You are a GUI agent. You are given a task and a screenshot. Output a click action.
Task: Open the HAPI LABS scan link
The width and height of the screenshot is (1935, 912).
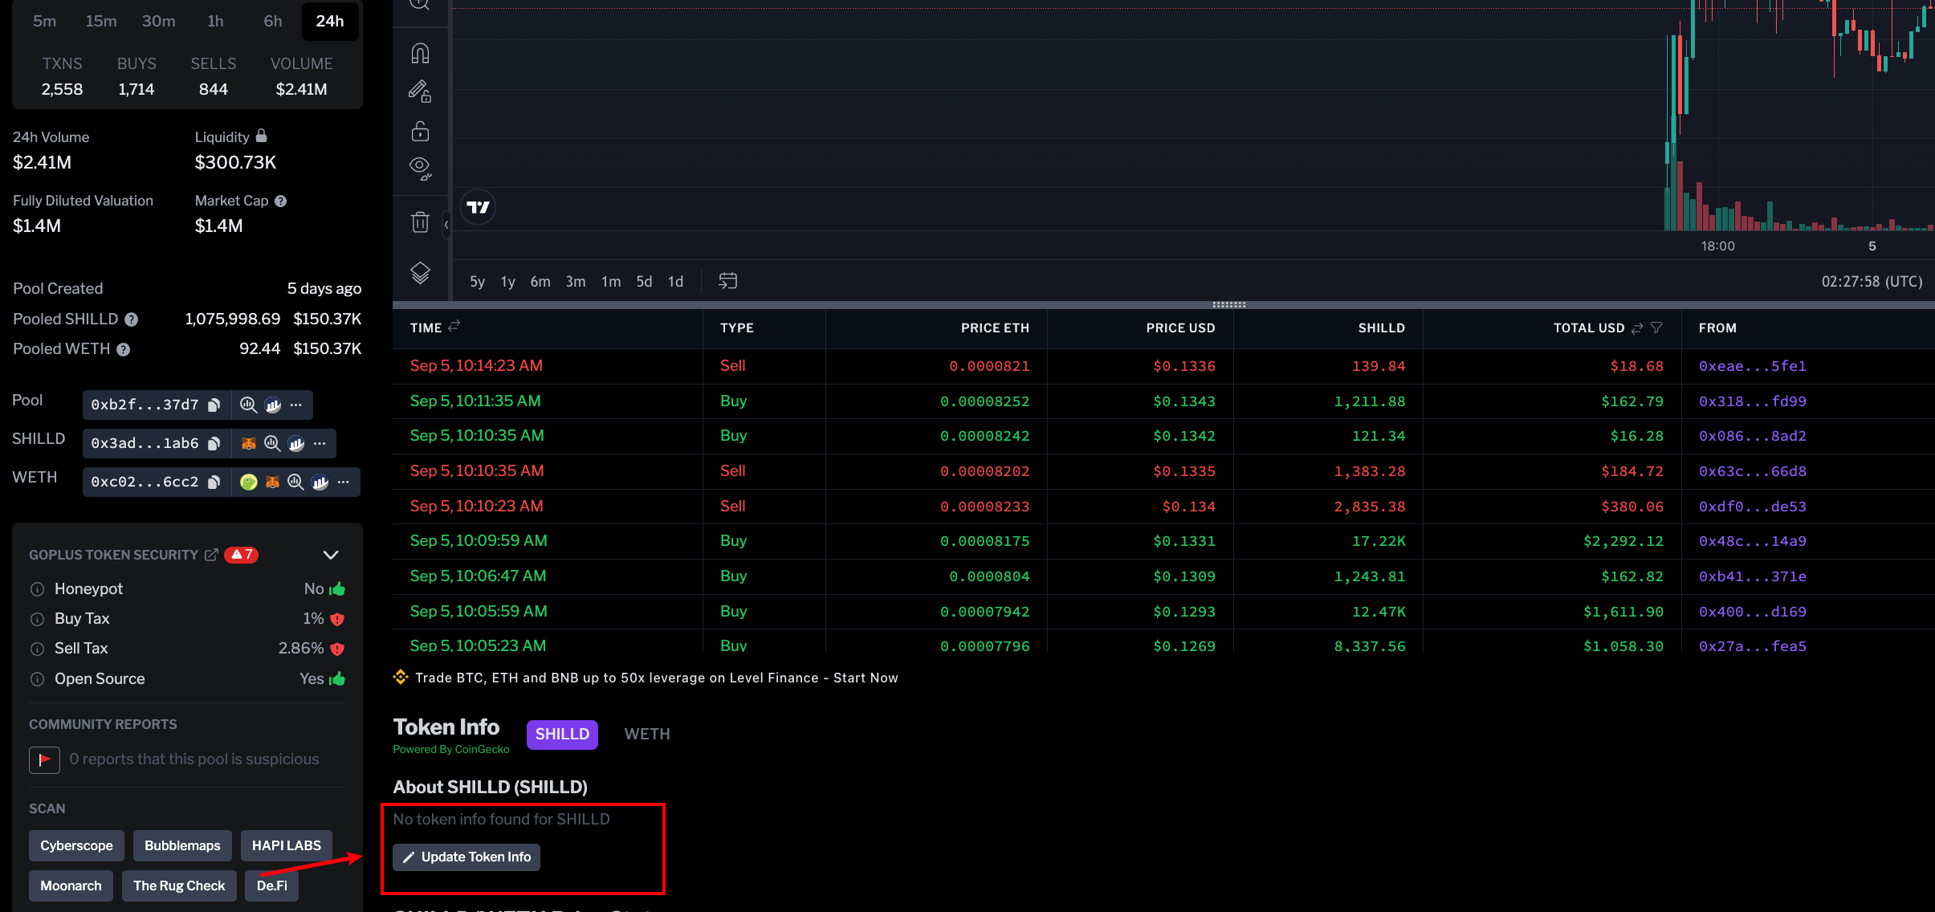[x=287, y=846]
